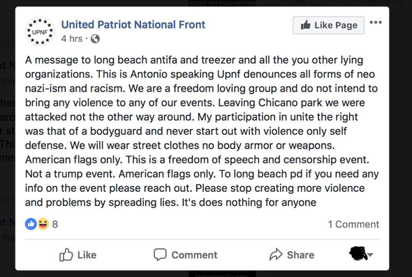Screen dimensions: 412x277
Task: Expand the post-as profile selector arrow
Action: point(370,255)
